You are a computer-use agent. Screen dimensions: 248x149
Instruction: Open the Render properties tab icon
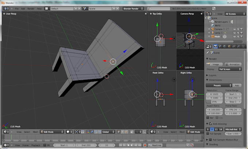coord(215,46)
